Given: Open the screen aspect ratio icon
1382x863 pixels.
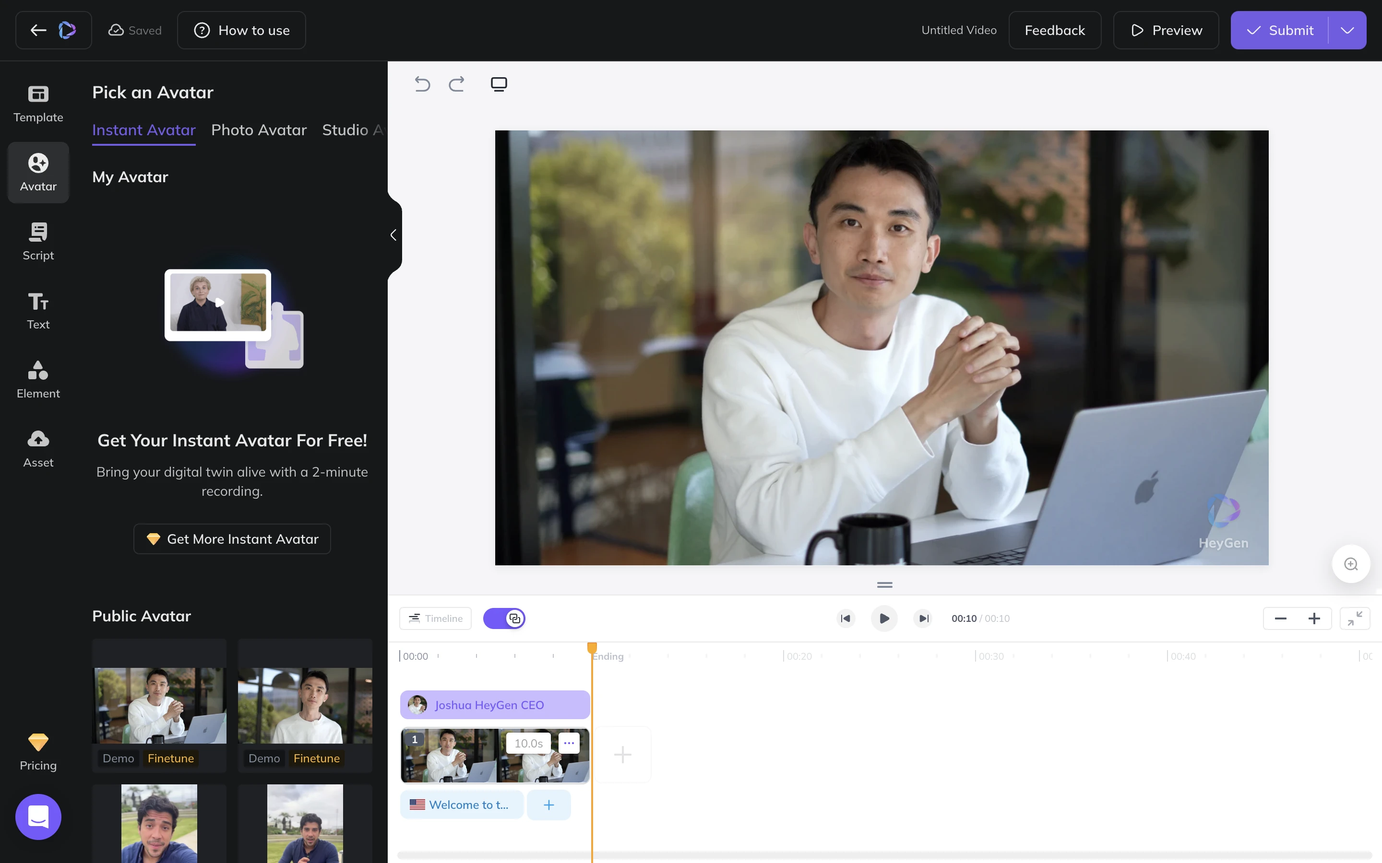Looking at the screenshot, I should coord(499,84).
